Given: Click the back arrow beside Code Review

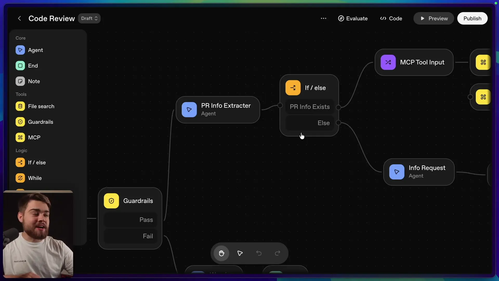Looking at the screenshot, I should click(19, 18).
